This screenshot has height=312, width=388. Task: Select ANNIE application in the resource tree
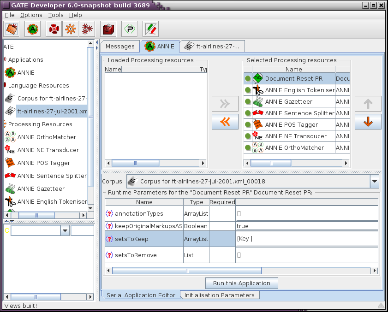(x=20, y=73)
